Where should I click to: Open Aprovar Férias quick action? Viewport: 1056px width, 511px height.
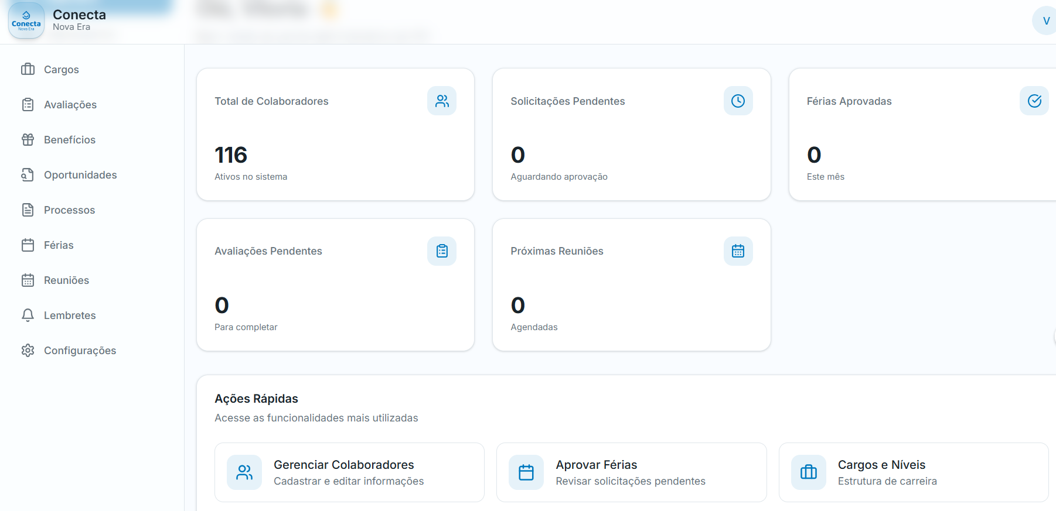click(632, 472)
